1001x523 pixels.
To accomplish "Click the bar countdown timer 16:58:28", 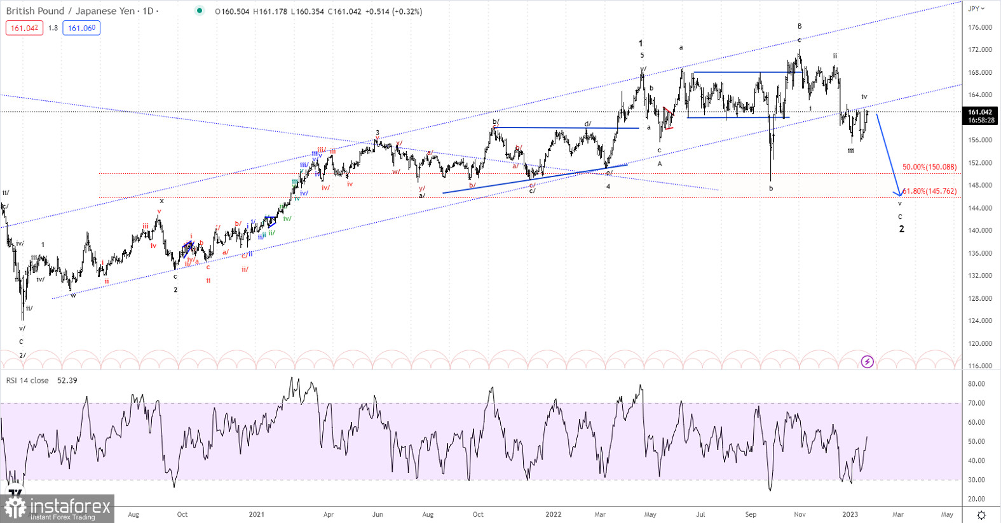I will click(981, 120).
